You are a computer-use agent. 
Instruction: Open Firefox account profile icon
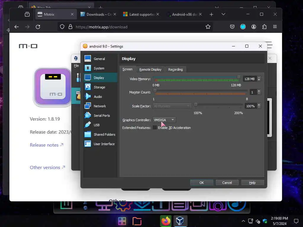pos(254,27)
